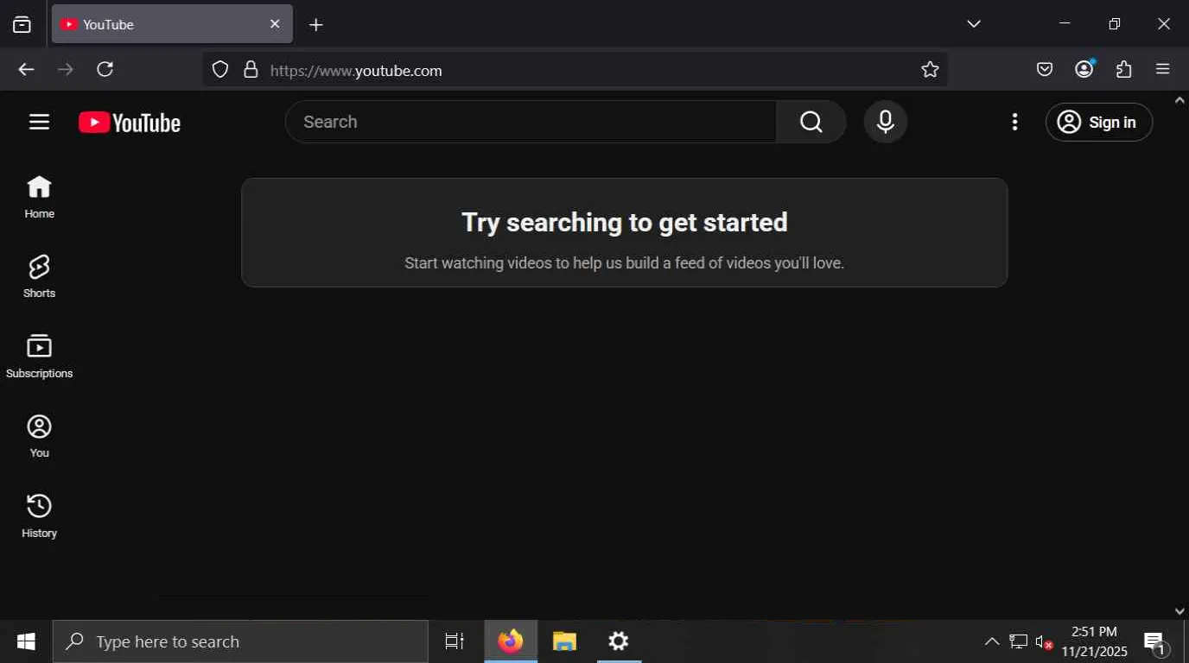Viewport: 1189px width, 663px height.
Task: Open a new browser tab
Action: pyautogui.click(x=316, y=24)
